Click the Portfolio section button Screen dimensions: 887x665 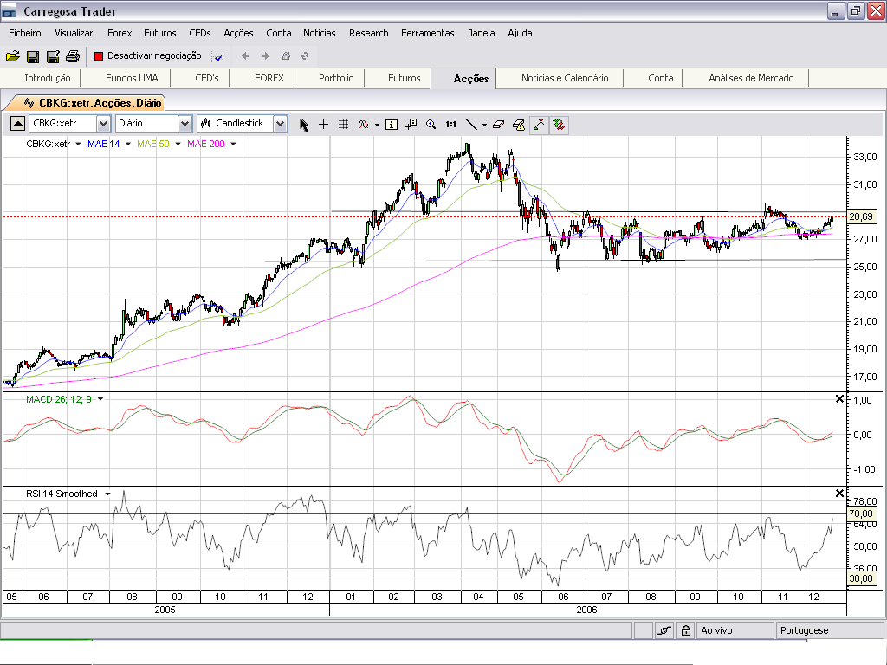point(336,77)
